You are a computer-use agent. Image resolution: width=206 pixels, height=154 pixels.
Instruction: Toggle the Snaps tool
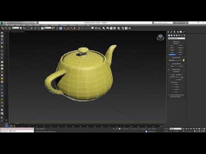65,28
